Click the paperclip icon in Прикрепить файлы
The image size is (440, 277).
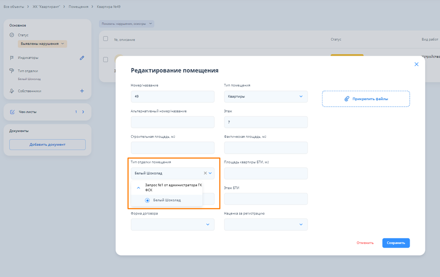point(347,99)
